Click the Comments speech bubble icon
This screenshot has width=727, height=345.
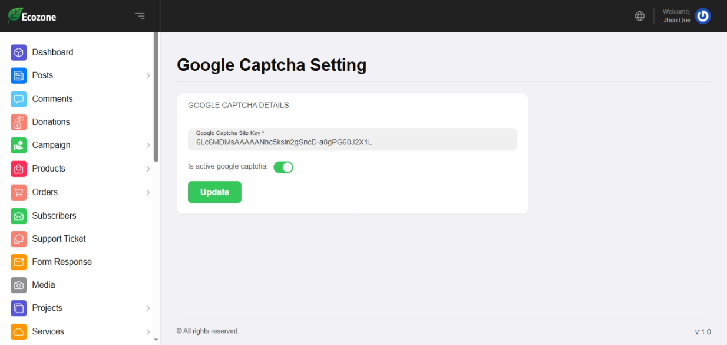19,99
